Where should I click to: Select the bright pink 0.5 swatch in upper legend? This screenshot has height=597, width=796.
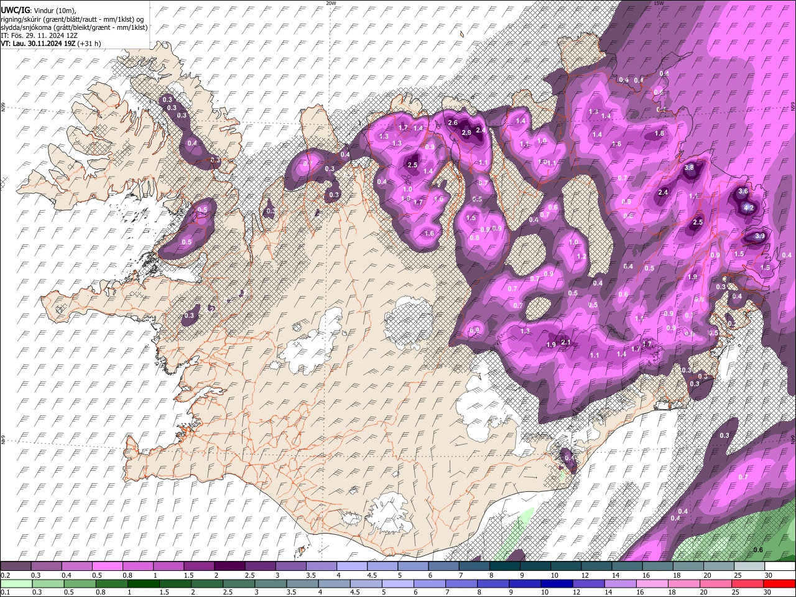pos(108,567)
